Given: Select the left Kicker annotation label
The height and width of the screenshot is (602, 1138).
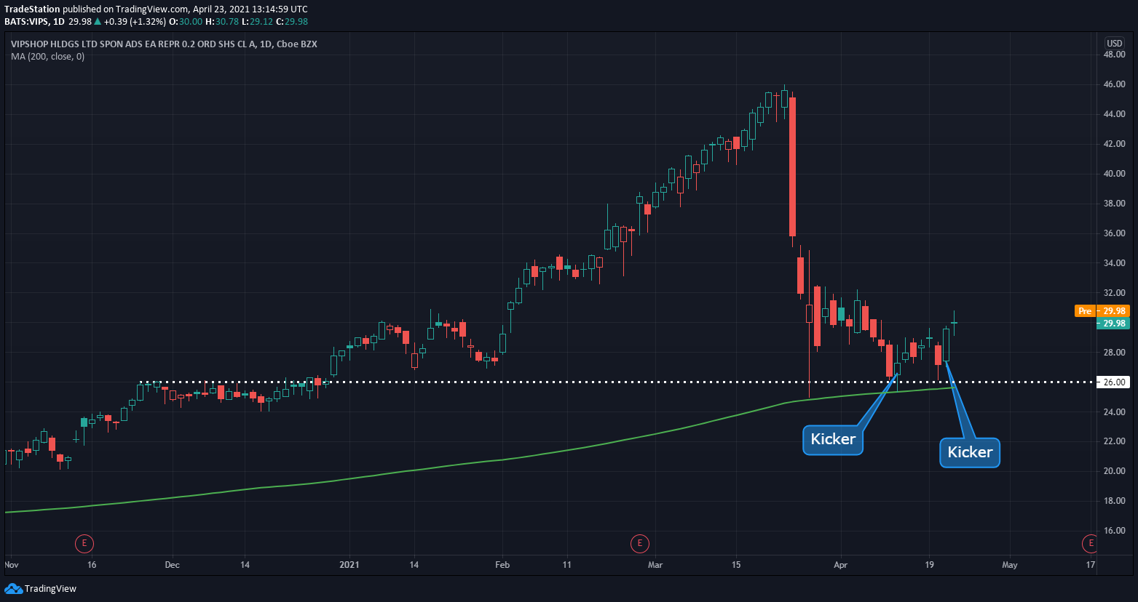Looking at the screenshot, I should pos(833,439).
